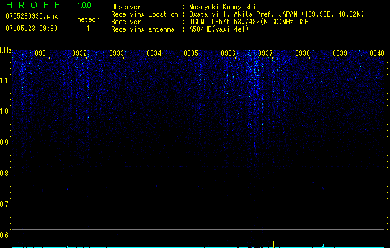Click the grey vertical frequency range bar
Viewport: 390px width, 248px height.
tap(12, 191)
